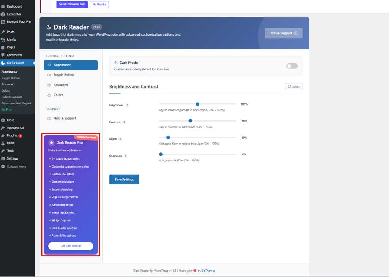The height and width of the screenshot is (277, 389).
Task: Click the Dashboard icon in admin sidebar
Action: 3,6
